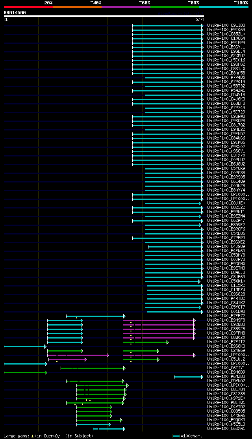Viewport: 252px width, 439px height.
Task: Select the UniRef100_Q0JJE0 label
Action: tap(226, 203)
